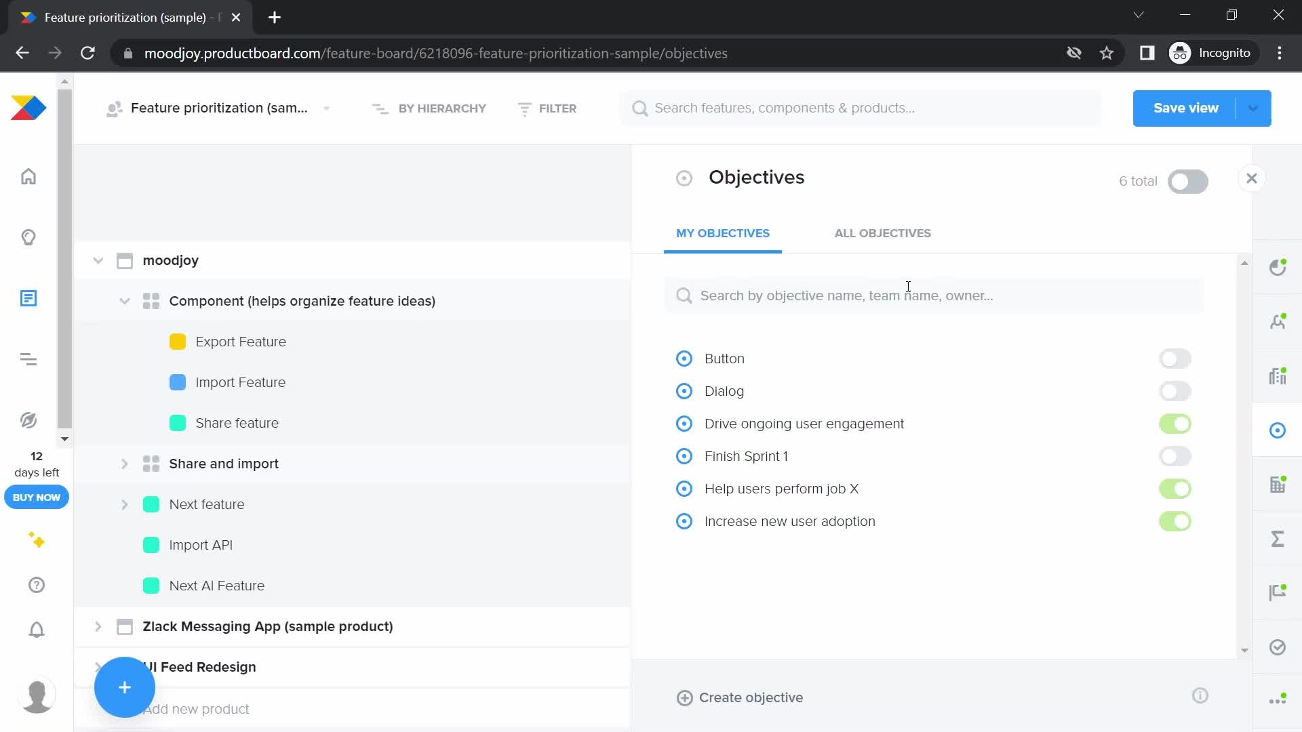
Task: Open the segments people icon in right rail
Action: pyautogui.click(x=1278, y=322)
